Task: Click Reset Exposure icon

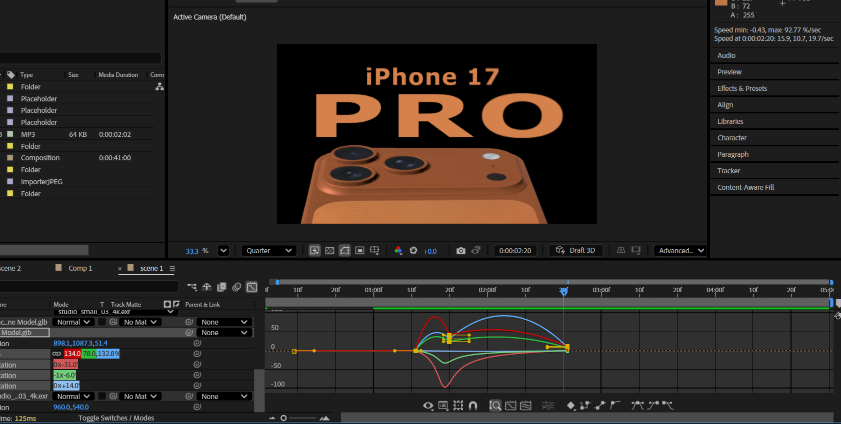Action: (413, 251)
